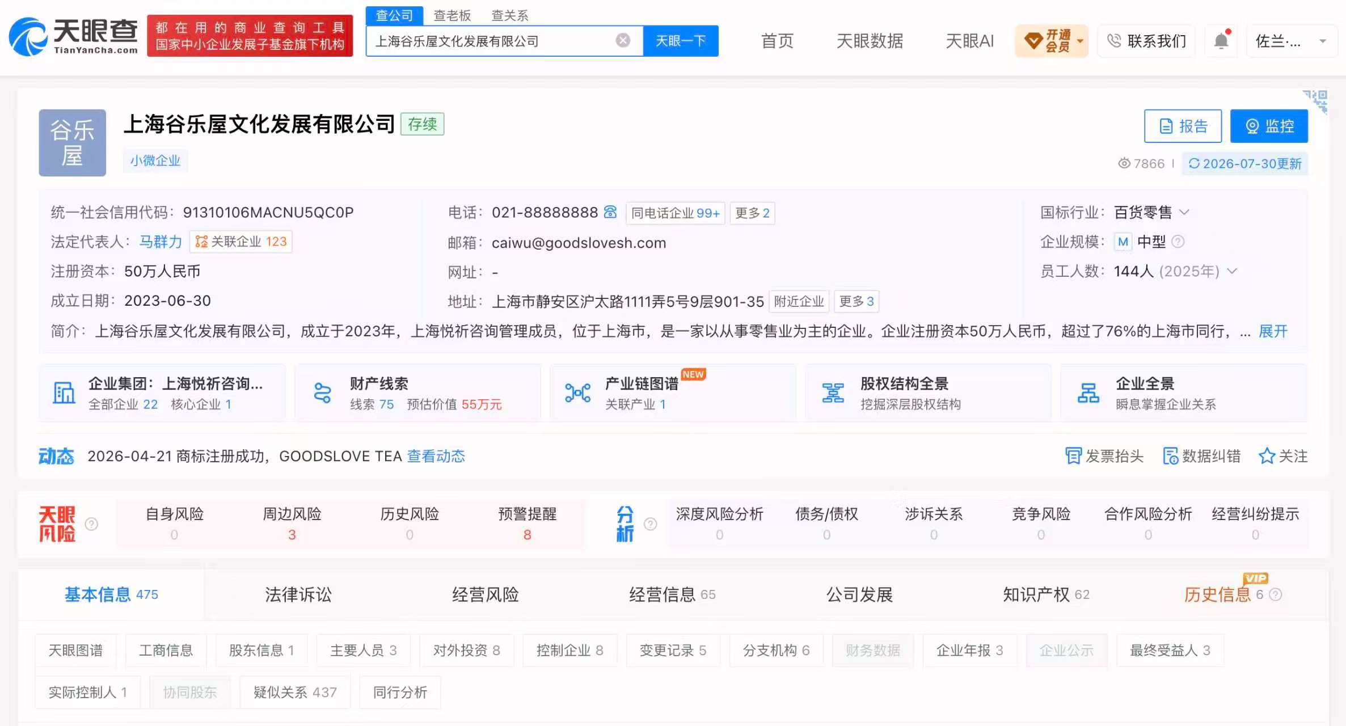Click the refresh icon in 2026-07-30更新

coord(1194,163)
